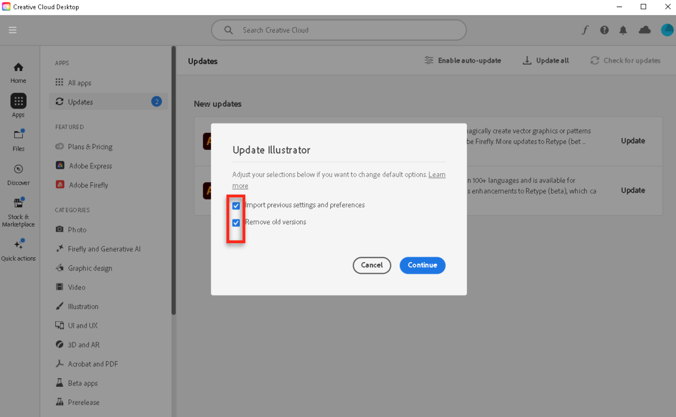Screen dimensions: 676x417
Task: Open Quick actions
Action: point(18,250)
